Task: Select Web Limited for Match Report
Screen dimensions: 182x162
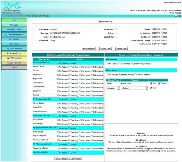Action: tap(80, 124)
